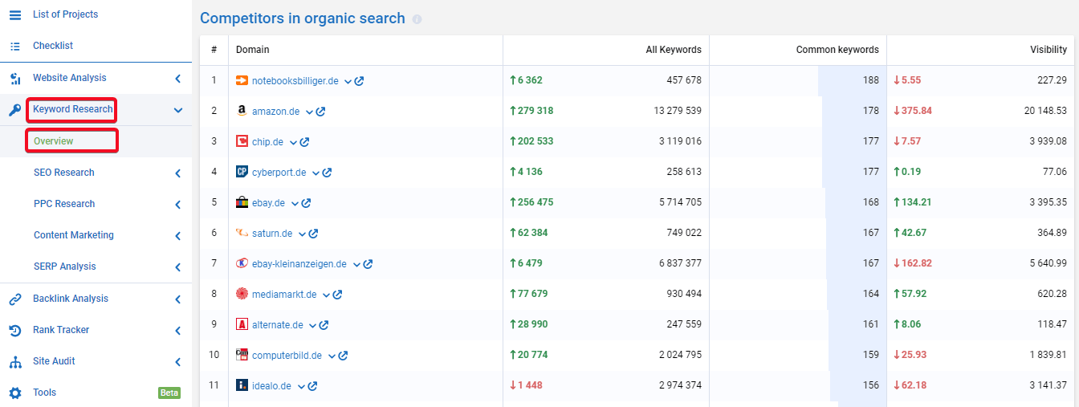Open dropdown arrow next to idealo.de
1079x407 pixels.
tap(301, 386)
